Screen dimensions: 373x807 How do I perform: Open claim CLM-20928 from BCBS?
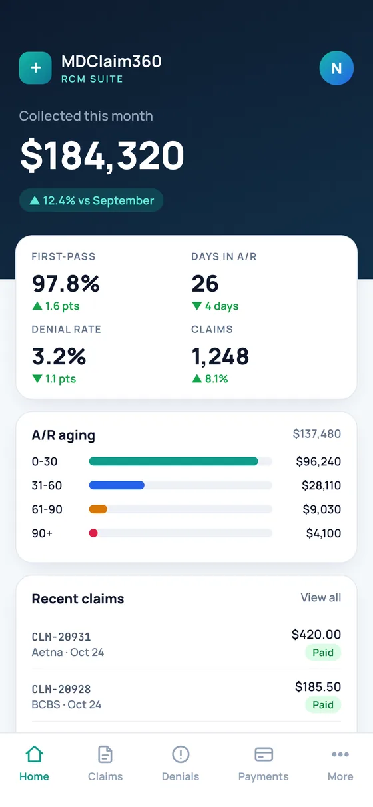pos(186,696)
